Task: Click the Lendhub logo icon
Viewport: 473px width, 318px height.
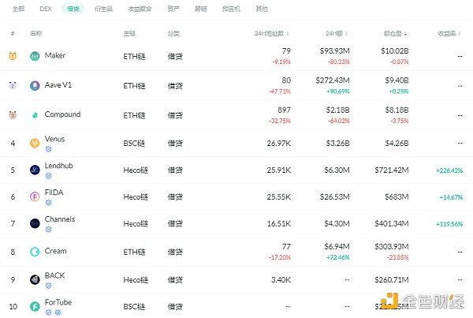Action: [x=35, y=170]
